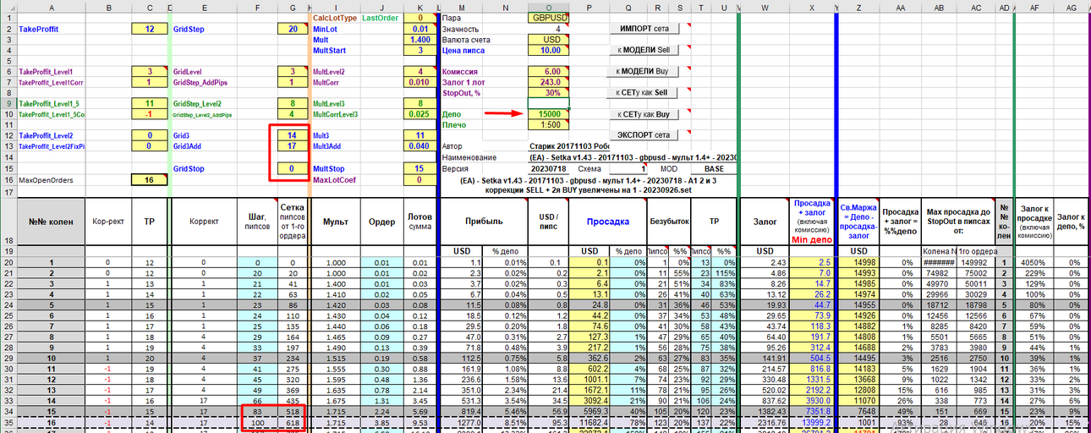
Task: Click the GridStep_AddPips label
Action: click(201, 83)
